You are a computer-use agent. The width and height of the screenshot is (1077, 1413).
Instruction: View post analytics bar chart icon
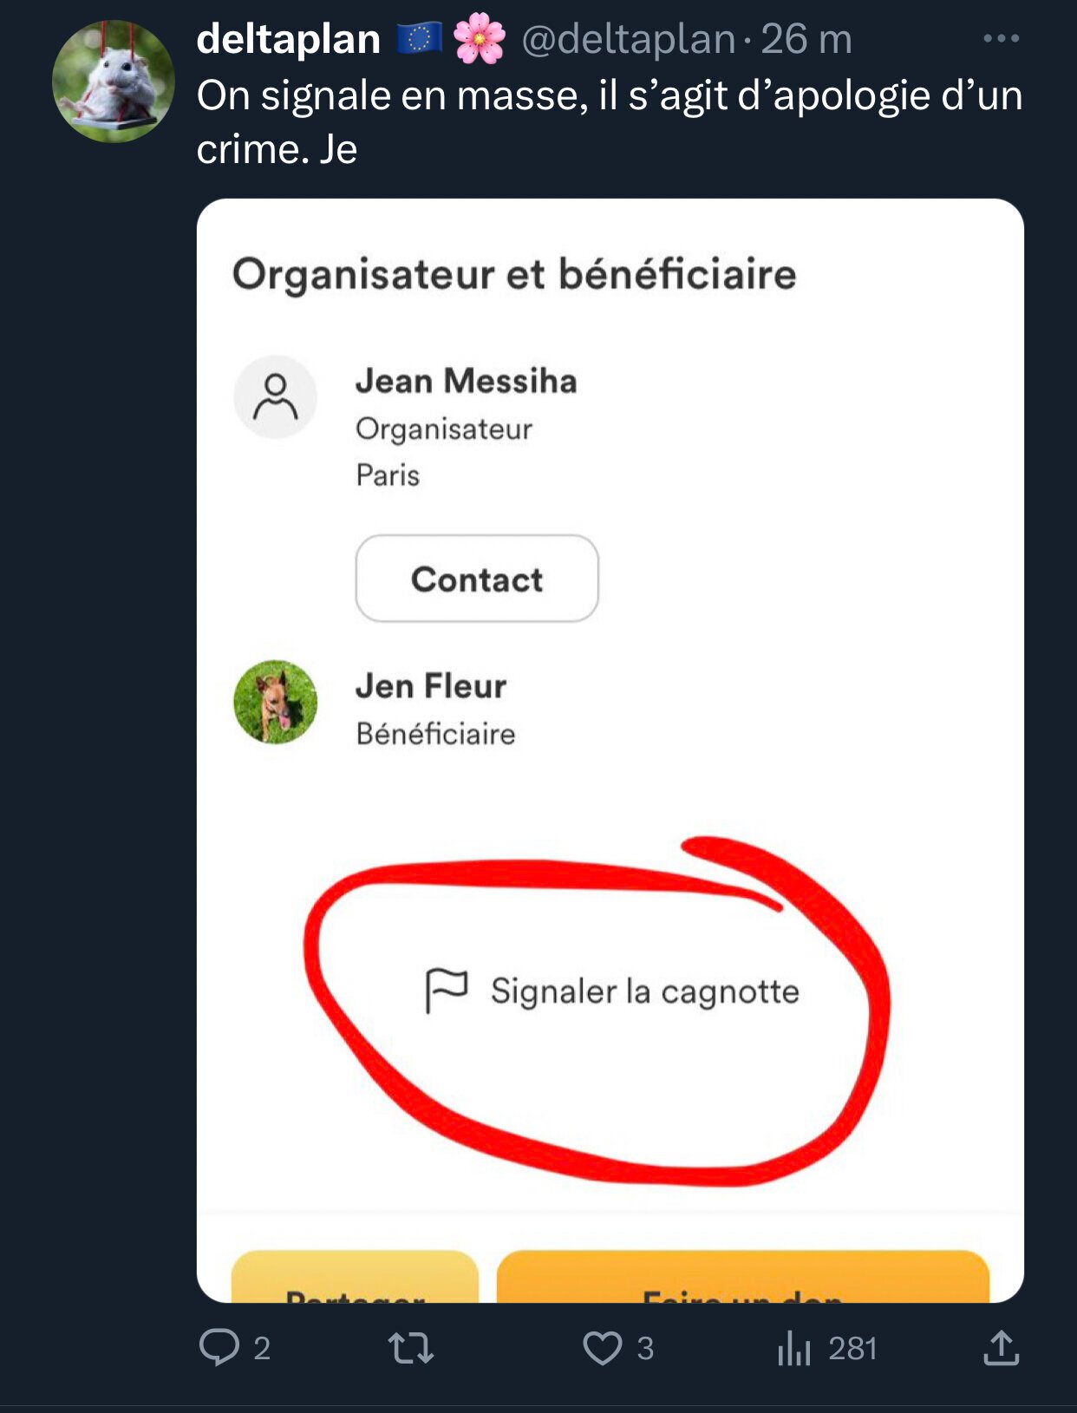793,1349
